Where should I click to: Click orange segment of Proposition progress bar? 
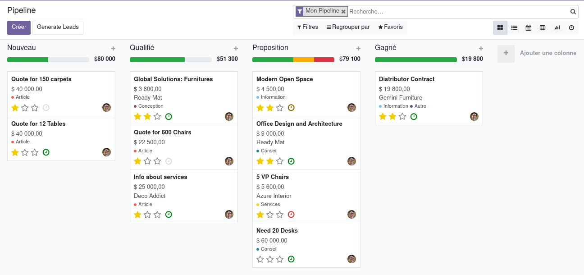point(304,60)
